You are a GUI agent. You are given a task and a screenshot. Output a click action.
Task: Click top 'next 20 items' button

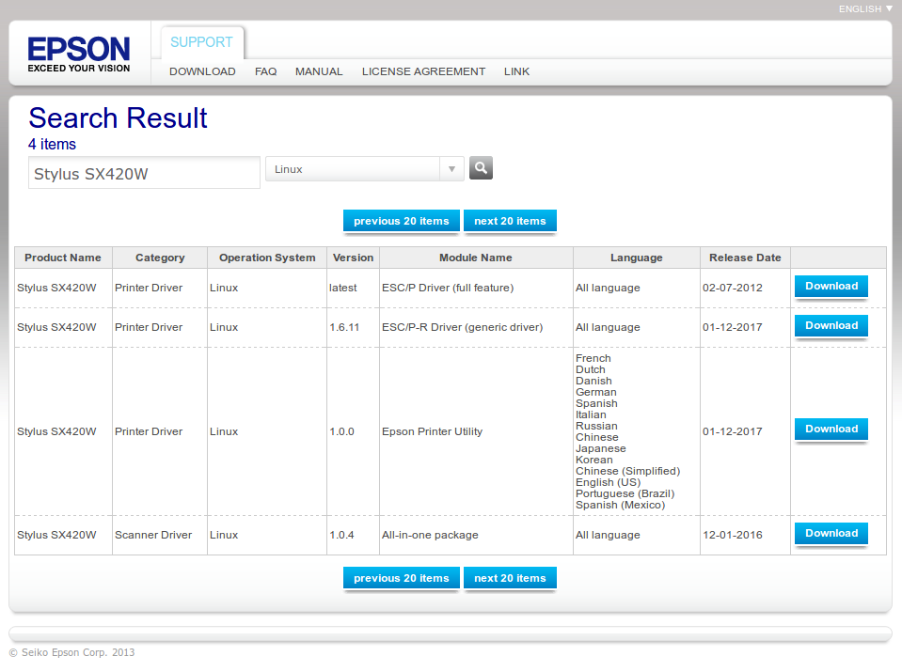click(x=510, y=221)
